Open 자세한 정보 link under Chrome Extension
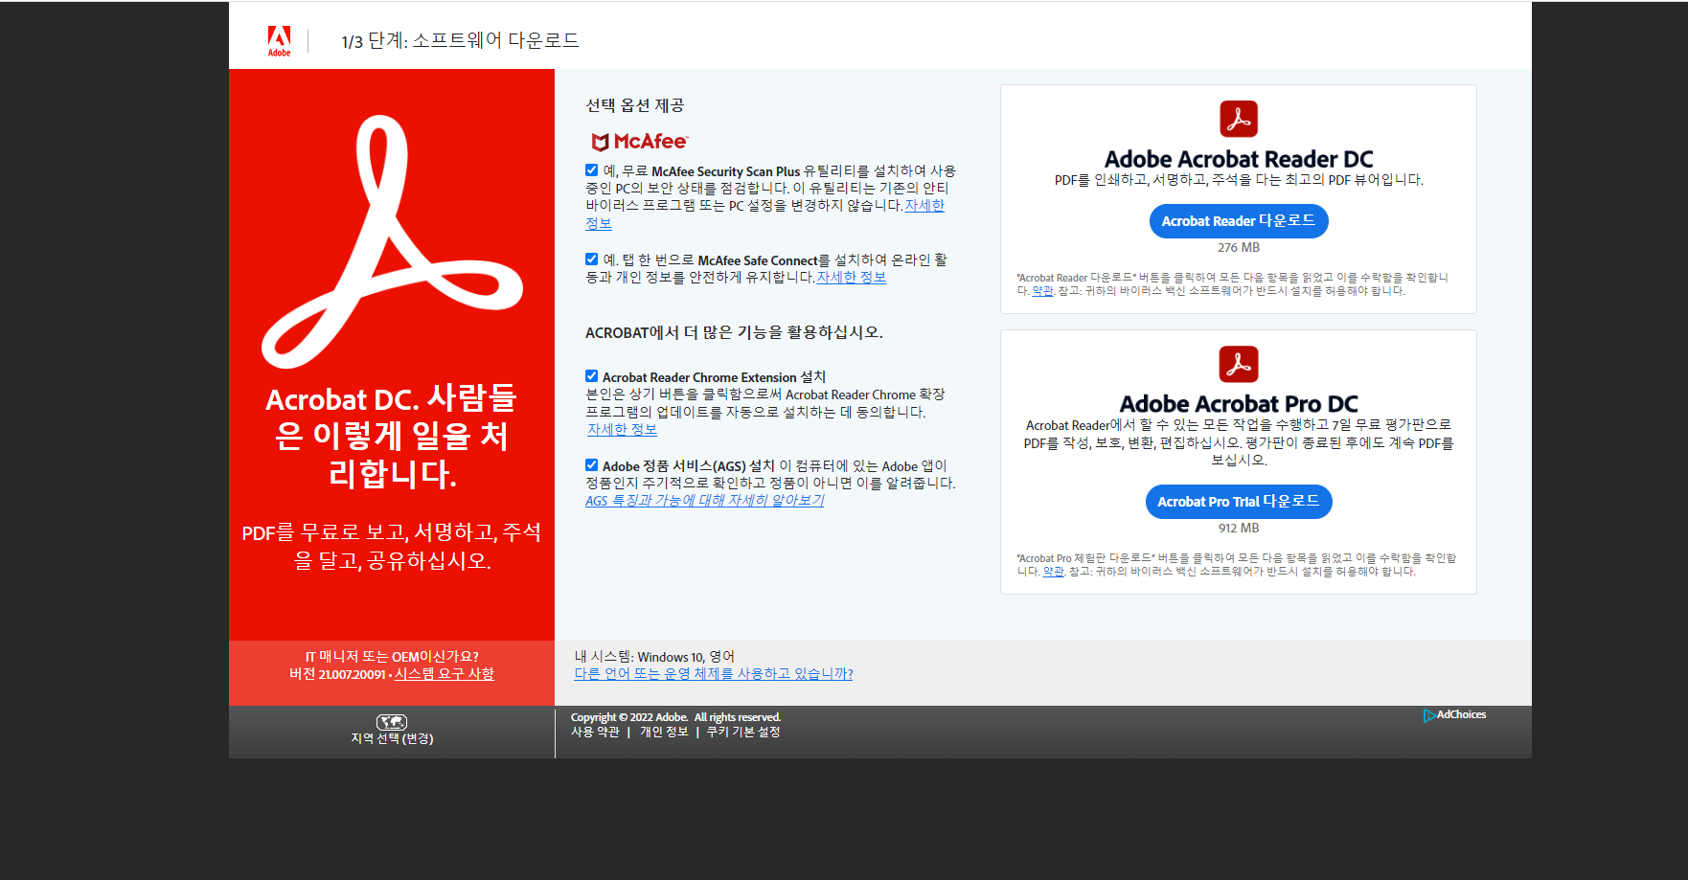The image size is (1688, 880). 623,429
